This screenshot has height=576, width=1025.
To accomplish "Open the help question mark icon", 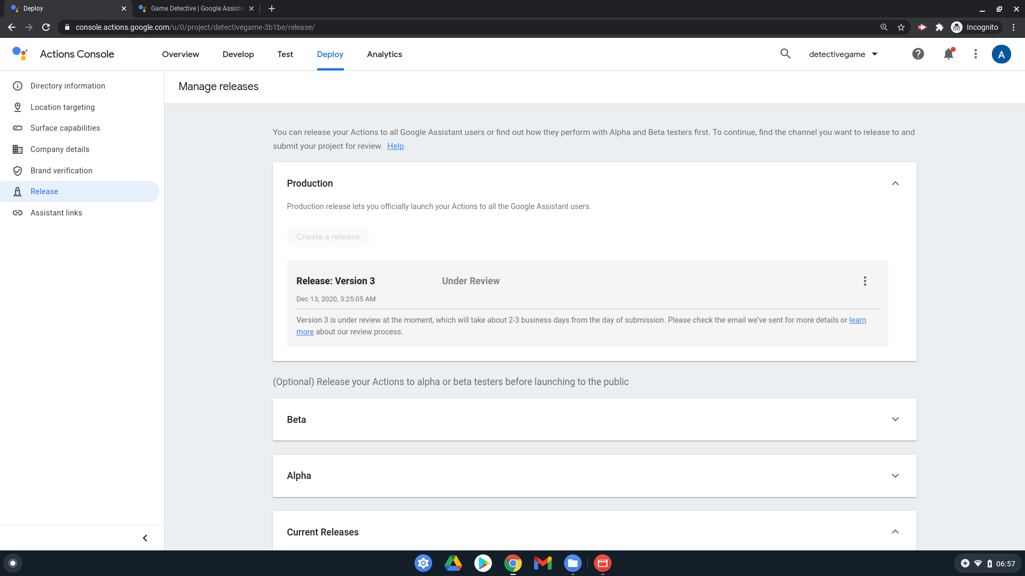I will click(x=918, y=54).
